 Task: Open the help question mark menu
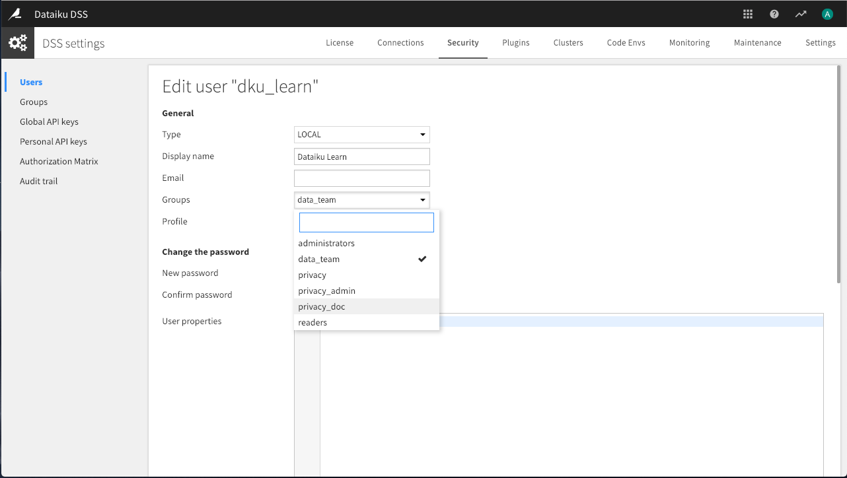(774, 14)
